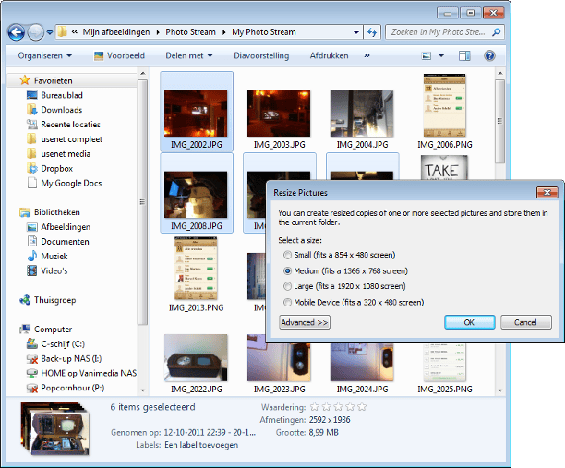Toggle the preview pane icon
This screenshot has height=468, width=565.
pyautogui.click(x=464, y=55)
